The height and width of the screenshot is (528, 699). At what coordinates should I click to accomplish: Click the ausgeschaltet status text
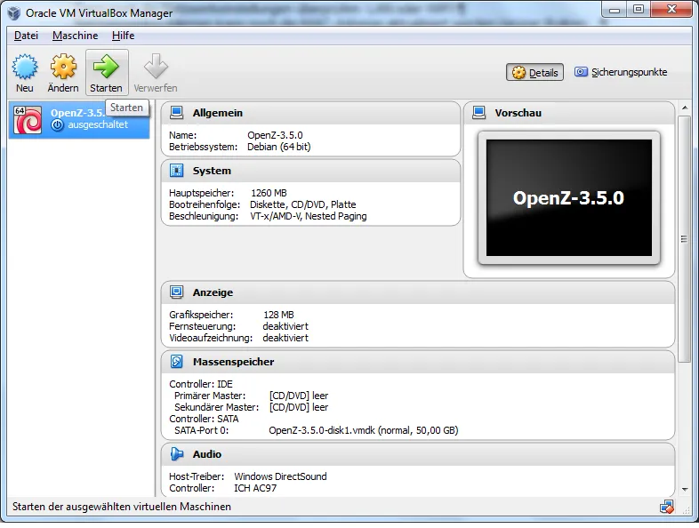click(x=98, y=124)
